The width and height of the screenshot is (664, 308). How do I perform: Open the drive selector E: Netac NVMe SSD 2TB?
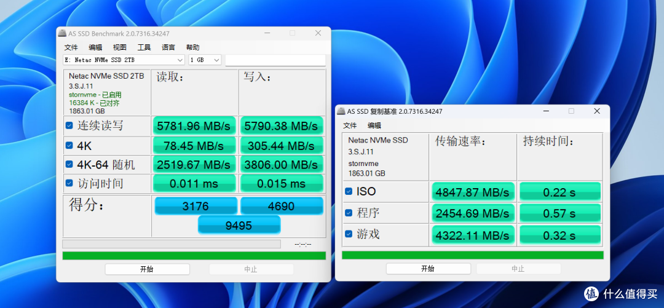tap(124, 60)
